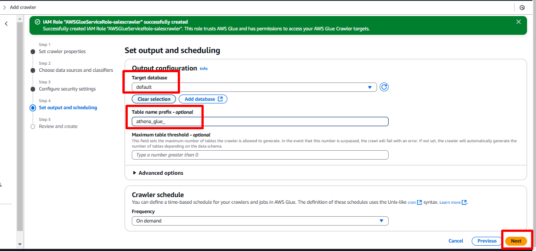The width and height of the screenshot is (536, 251).
Task: Open the Frequency dropdown set to On demand
Action: point(260,221)
